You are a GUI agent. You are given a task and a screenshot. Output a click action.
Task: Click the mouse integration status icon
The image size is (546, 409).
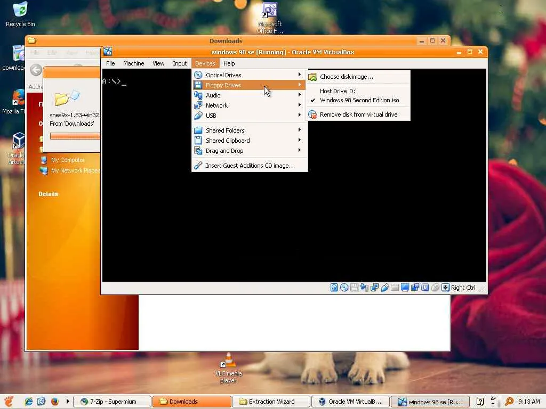(x=435, y=287)
